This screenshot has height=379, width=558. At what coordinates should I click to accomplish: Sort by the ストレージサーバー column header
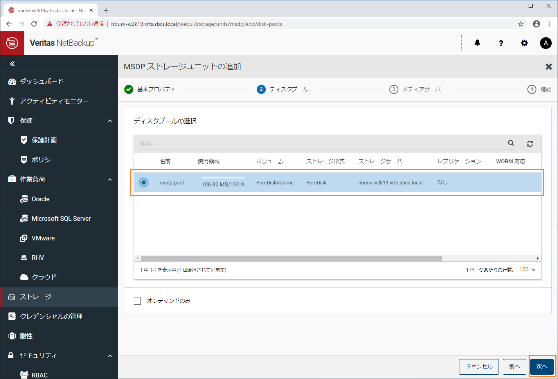(x=383, y=161)
